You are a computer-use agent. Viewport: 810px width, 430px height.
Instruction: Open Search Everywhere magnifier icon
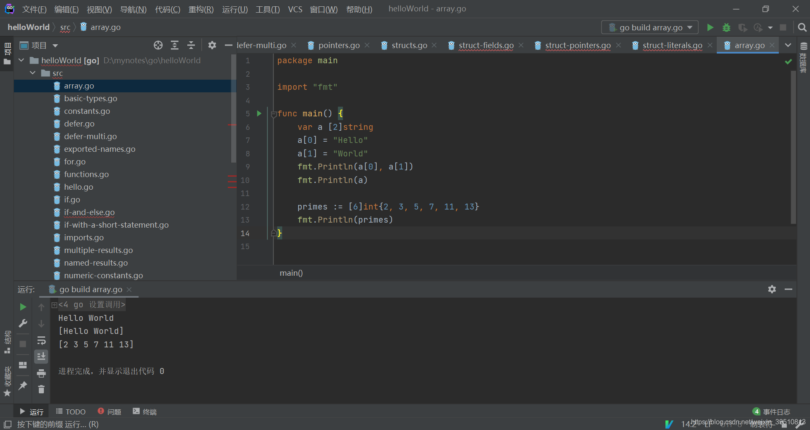pyautogui.click(x=802, y=27)
